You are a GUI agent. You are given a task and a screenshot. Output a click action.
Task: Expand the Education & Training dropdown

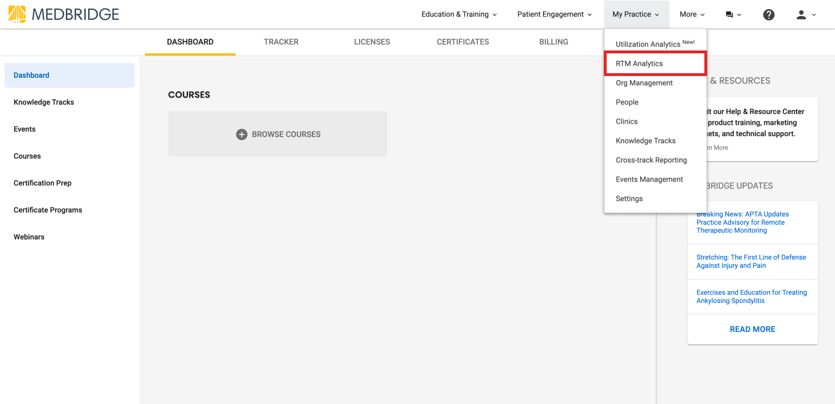(x=459, y=14)
